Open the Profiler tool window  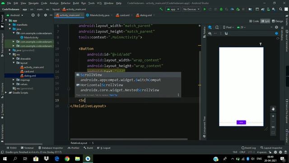73,148
